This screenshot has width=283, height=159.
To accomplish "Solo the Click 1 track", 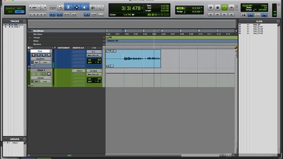I will 44,74.
